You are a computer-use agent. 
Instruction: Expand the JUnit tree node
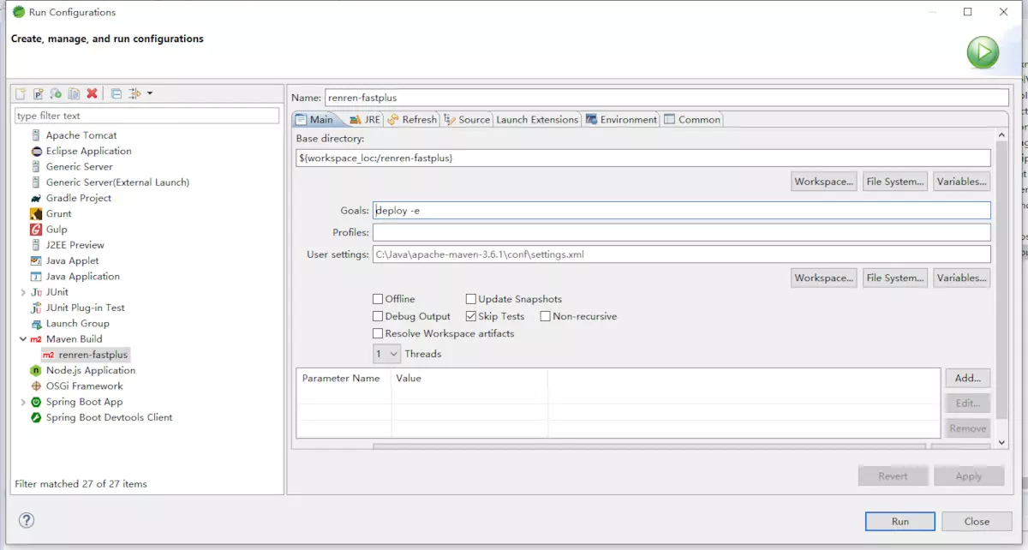tap(22, 292)
